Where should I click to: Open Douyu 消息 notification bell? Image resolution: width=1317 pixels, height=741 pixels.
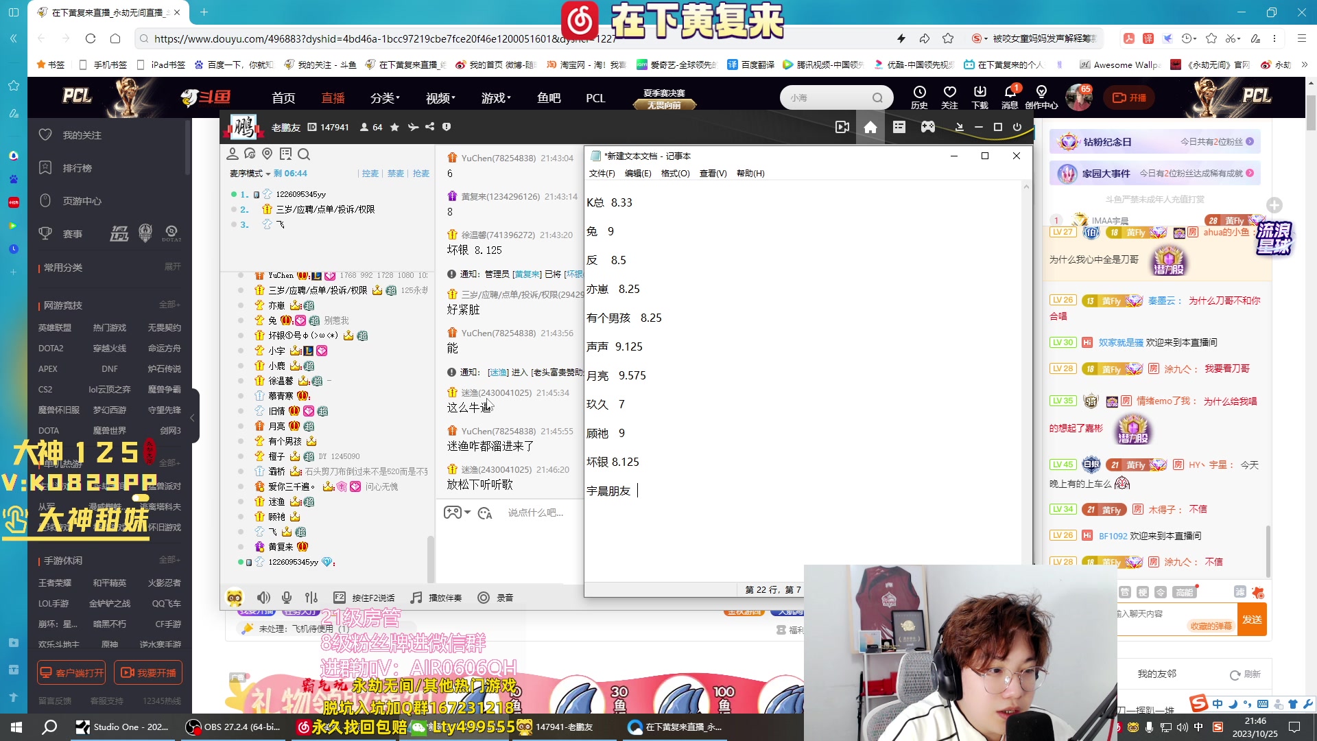1010,97
